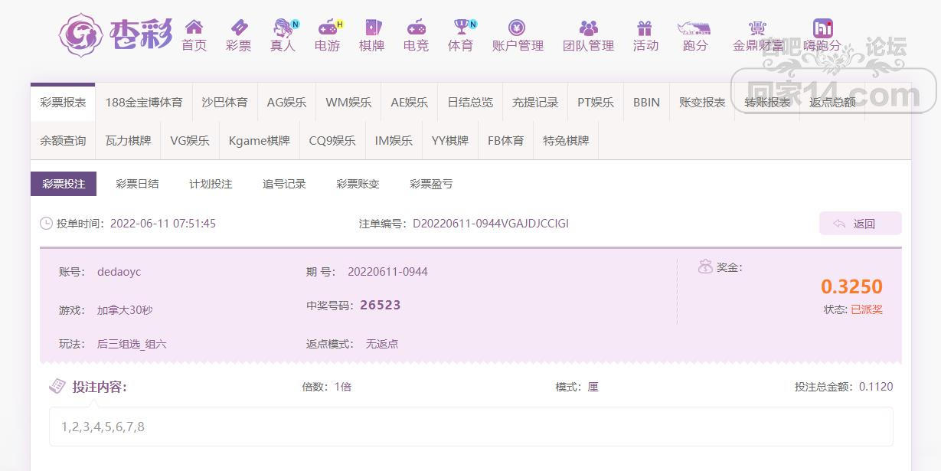Click the money bag icon beside 奖金
Screen dimensions: 941x471
[x=705, y=267]
